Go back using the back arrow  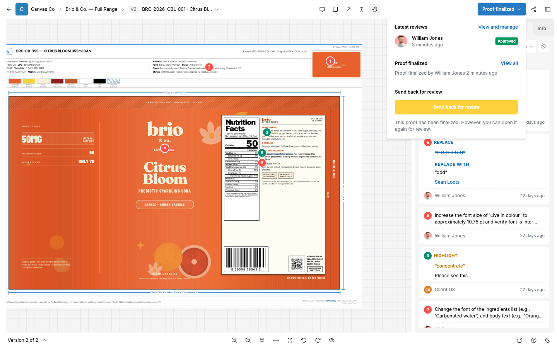coord(9,9)
